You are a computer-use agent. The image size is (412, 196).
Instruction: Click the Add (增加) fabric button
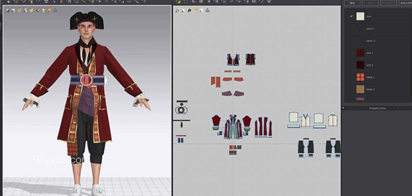coord(352,3)
